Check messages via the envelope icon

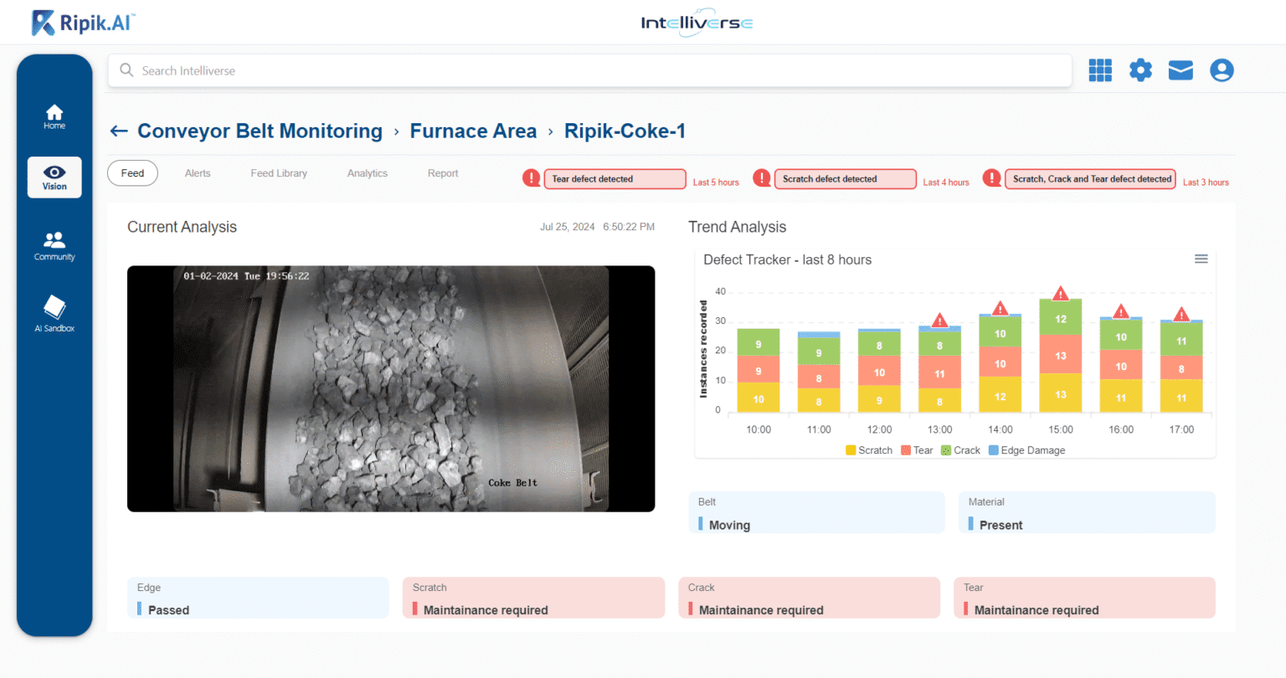click(1181, 70)
